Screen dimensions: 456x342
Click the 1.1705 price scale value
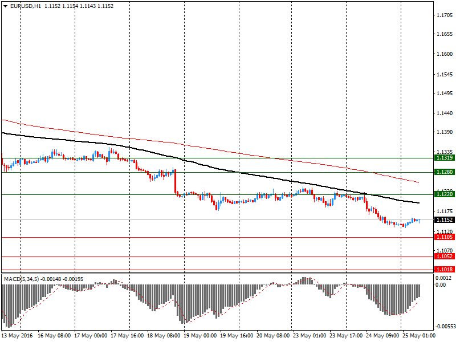[x=445, y=15]
